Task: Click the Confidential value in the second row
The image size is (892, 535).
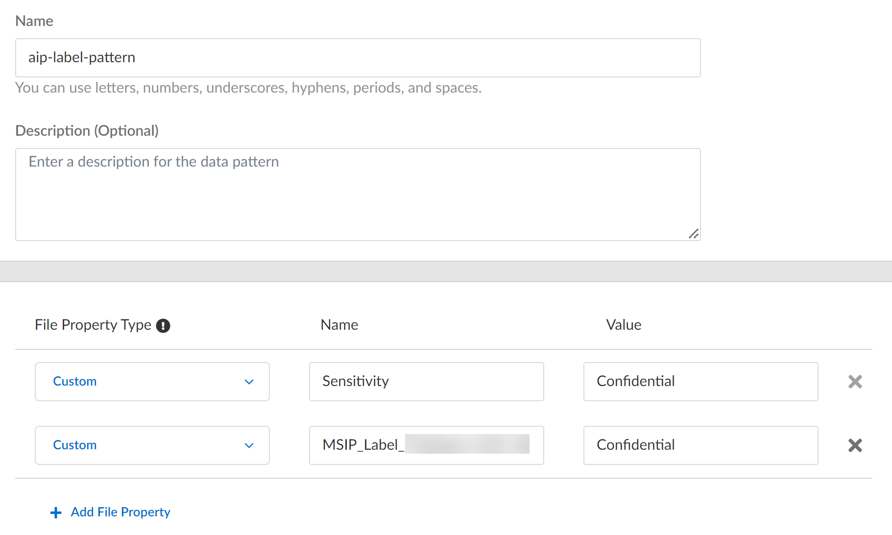Action: click(x=700, y=445)
